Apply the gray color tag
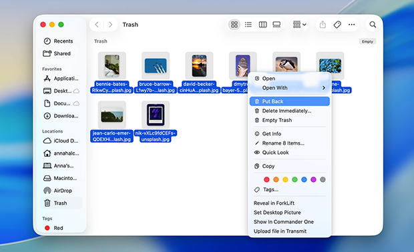The width and height of the screenshot is (414, 252). [323, 179]
